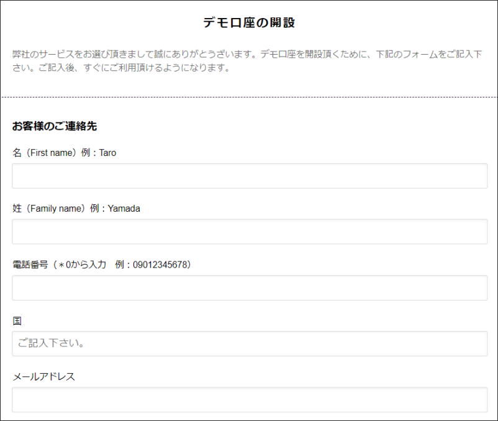Click the 電話番号 label text

pyautogui.click(x=31, y=265)
